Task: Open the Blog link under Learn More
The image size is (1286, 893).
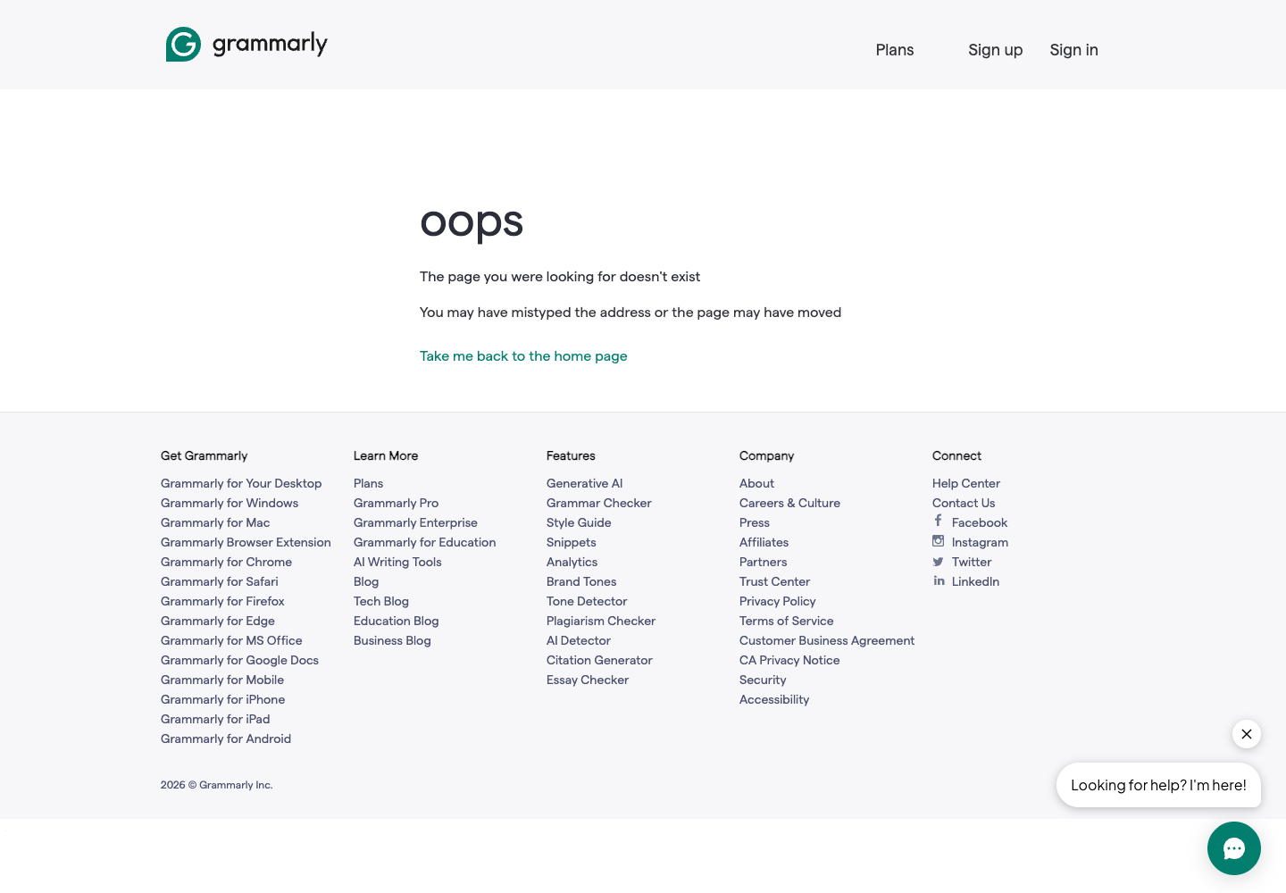Action: [x=366, y=581]
